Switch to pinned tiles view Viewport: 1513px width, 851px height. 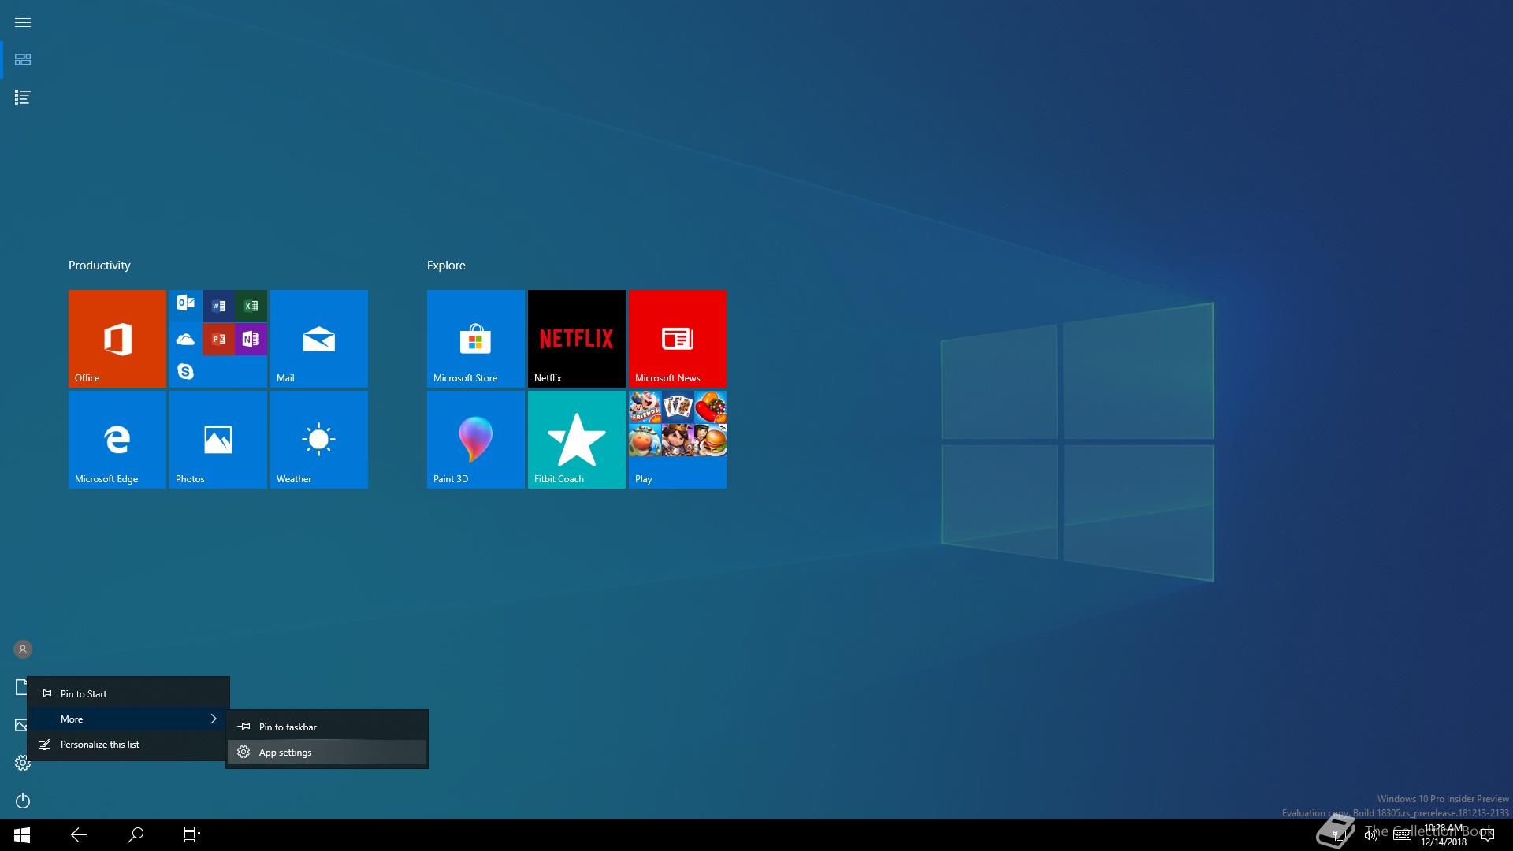coord(23,60)
